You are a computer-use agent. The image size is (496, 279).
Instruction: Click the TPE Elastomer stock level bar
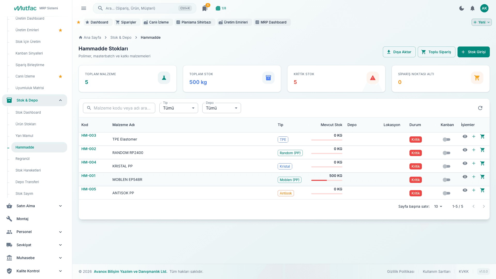(x=327, y=140)
